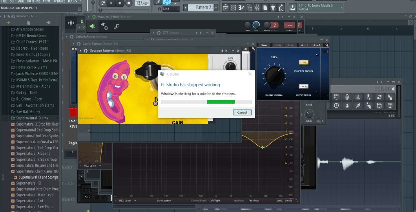Click the Cancel button in crash dialog
The width and height of the screenshot is (416, 212).
pyautogui.click(x=242, y=112)
